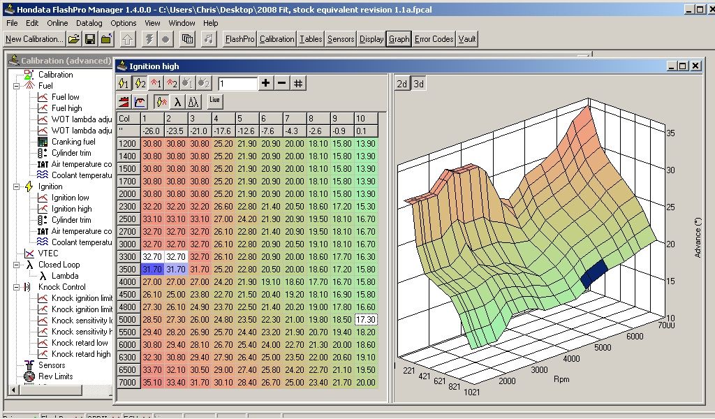Collapse the Closed Loop tree node
Viewport: 715px width, 419px height.
(x=17, y=265)
